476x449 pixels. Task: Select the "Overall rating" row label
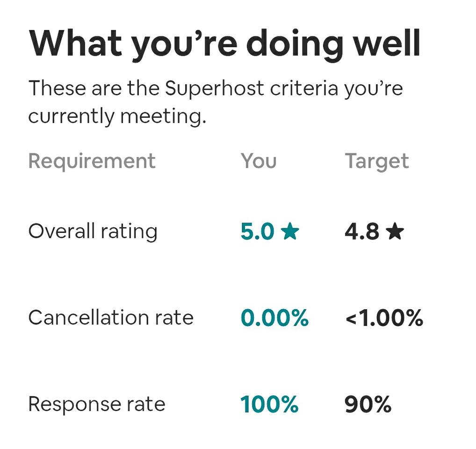pyautogui.click(x=93, y=231)
